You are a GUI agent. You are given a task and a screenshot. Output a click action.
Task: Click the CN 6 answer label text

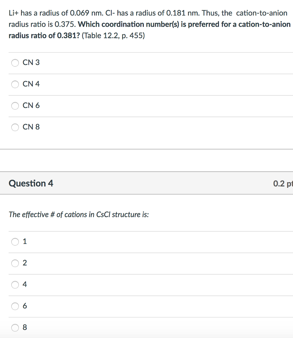[31, 105]
